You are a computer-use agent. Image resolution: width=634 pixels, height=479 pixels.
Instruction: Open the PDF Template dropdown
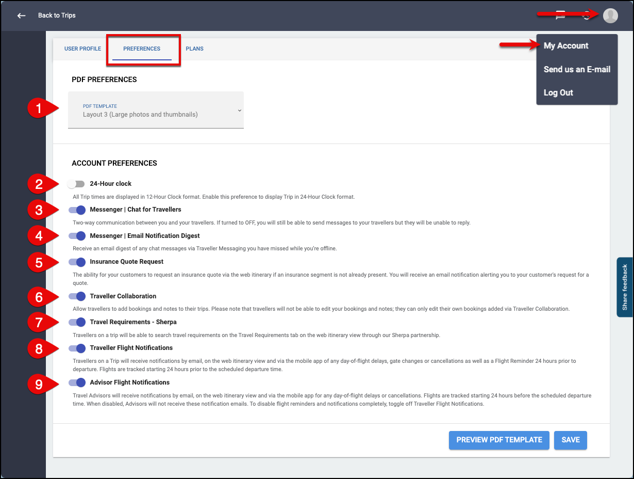coord(156,110)
